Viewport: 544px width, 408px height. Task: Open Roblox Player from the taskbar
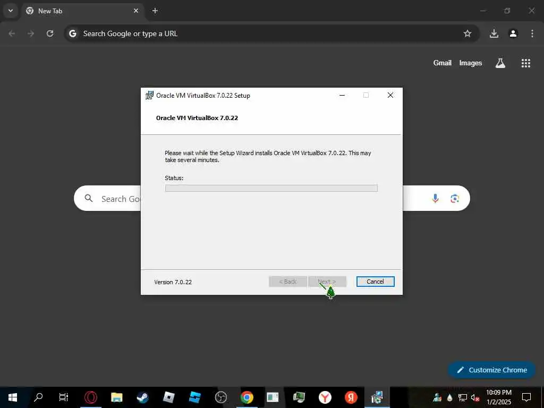(168, 397)
